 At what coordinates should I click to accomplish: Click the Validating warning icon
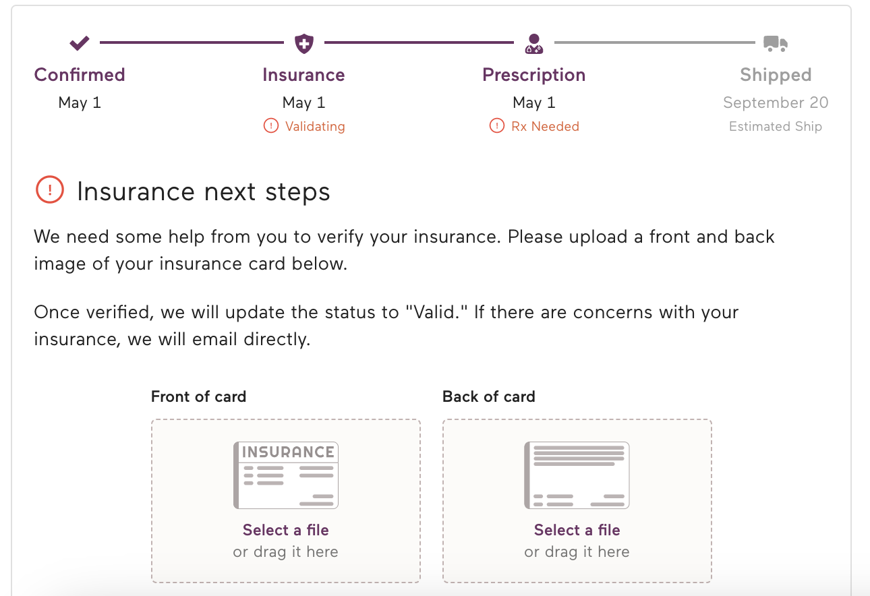[271, 126]
